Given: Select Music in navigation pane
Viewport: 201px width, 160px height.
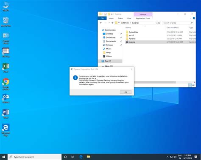Looking at the screenshot, I should (109, 49).
